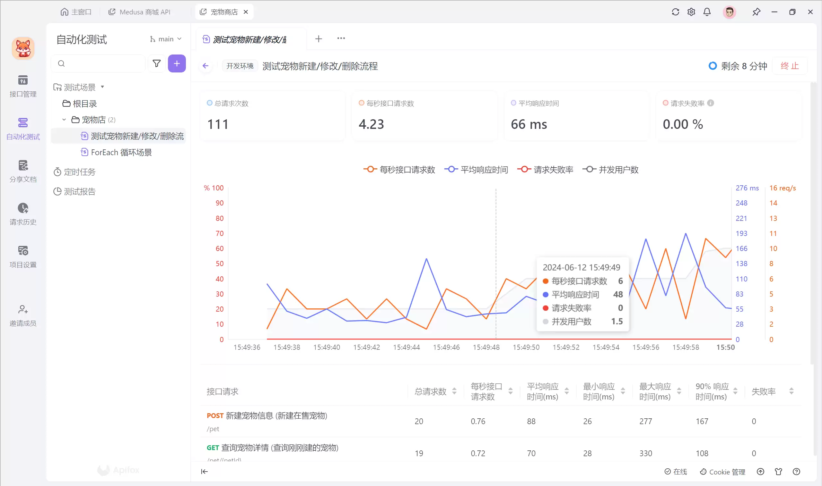Click the shirt theme icon in status bar
This screenshot has width=822, height=486.
point(778,472)
